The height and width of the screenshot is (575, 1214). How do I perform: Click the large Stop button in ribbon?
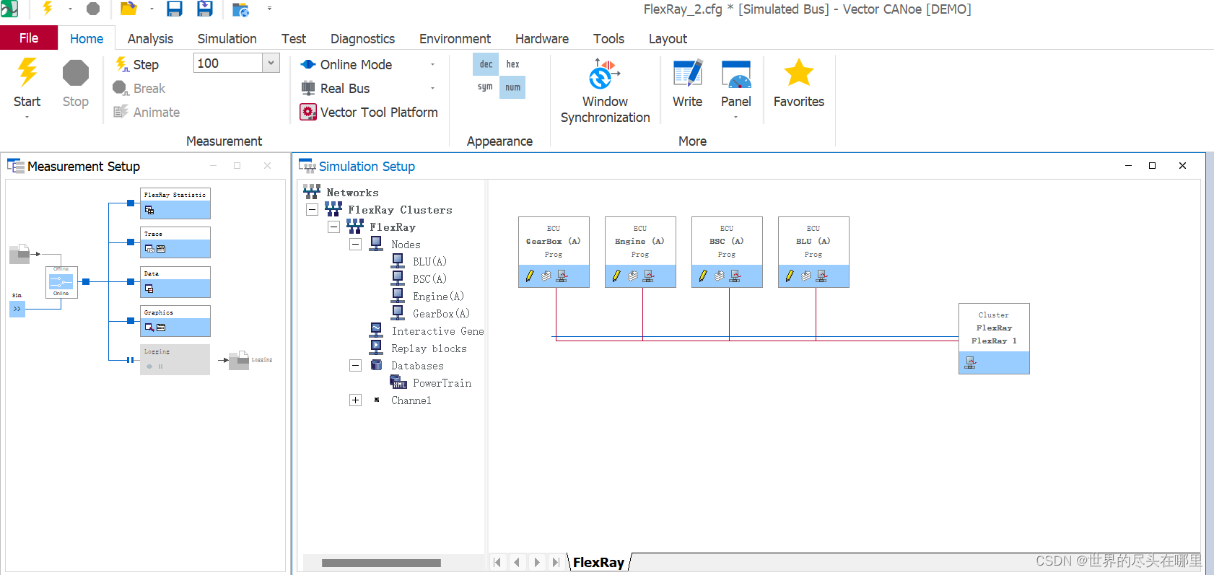click(76, 83)
